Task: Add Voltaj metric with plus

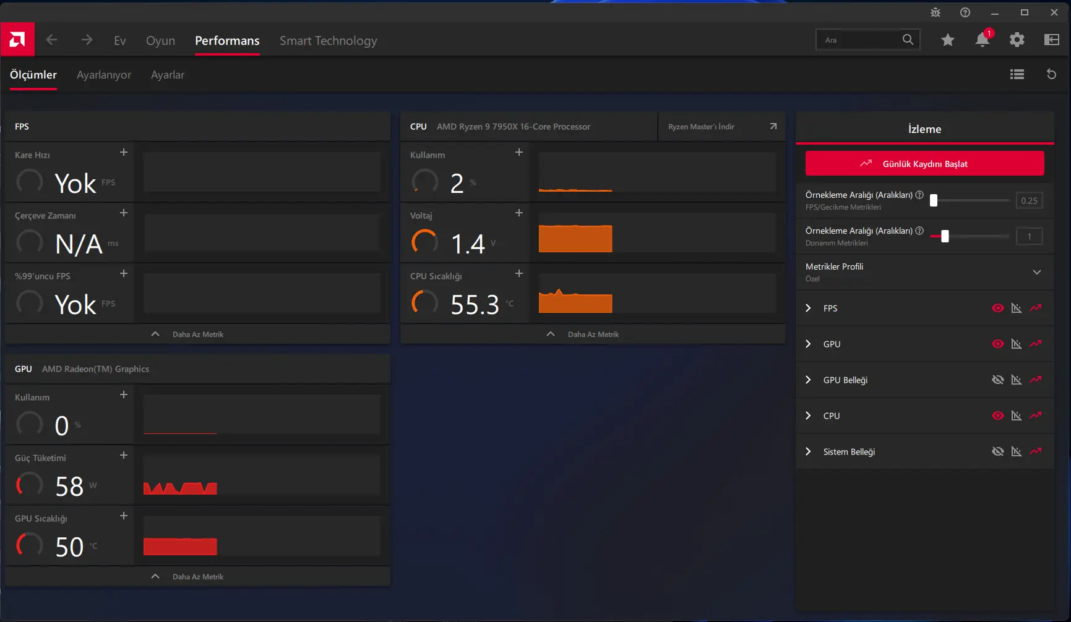Action: [x=519, y=213]
